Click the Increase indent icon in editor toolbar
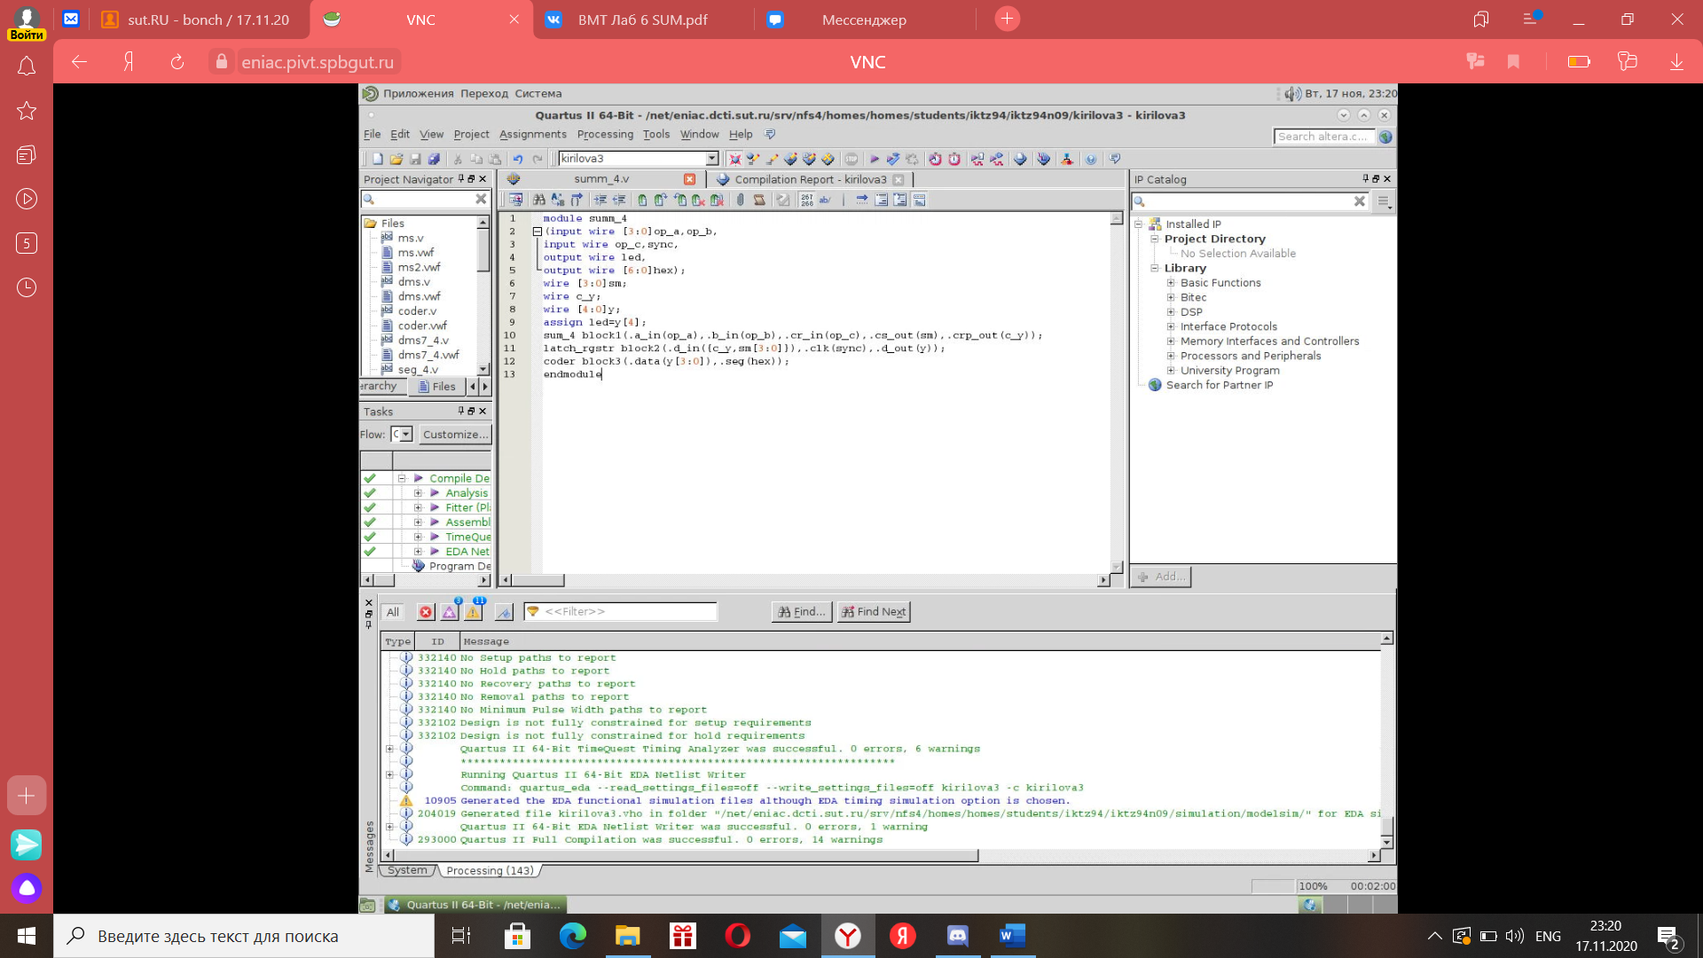The width and height of the screenshot is (1703, 958). point(600,200)
